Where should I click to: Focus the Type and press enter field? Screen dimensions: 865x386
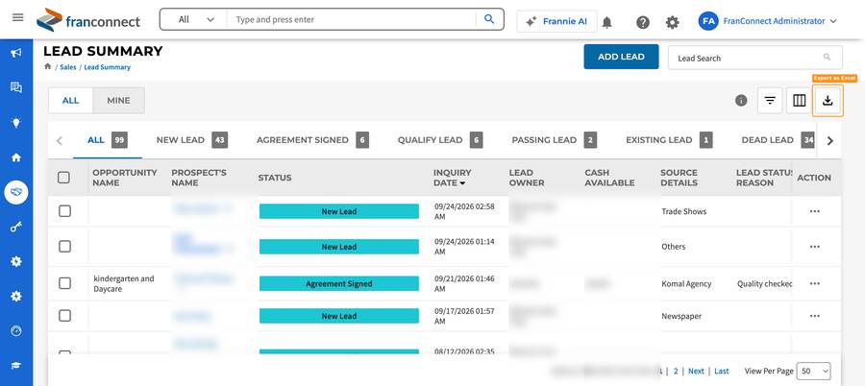[x=353, y=19]
